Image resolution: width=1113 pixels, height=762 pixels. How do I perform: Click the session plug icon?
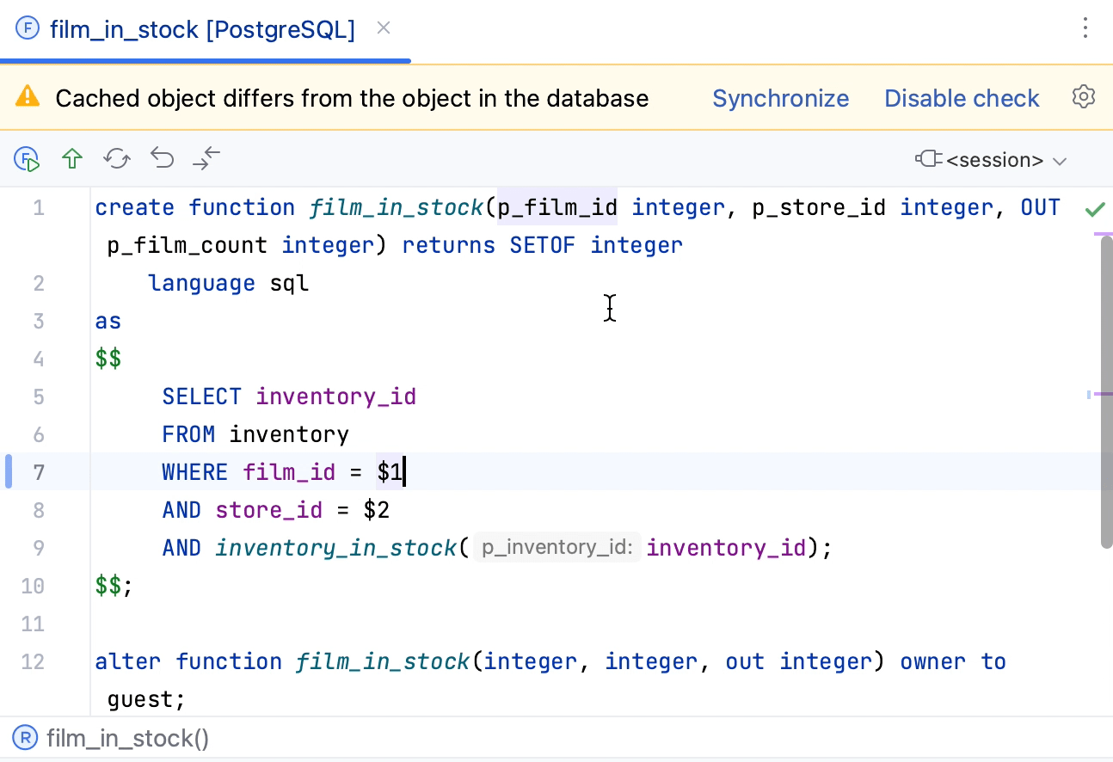pos(930,160)
